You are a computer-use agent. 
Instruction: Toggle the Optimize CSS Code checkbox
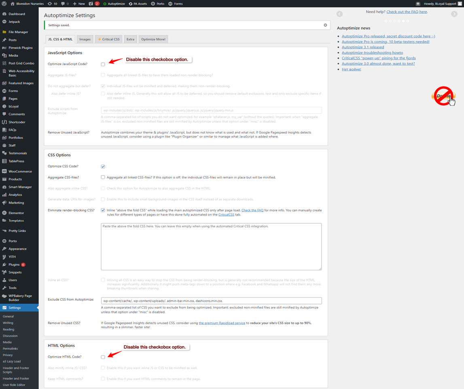point(103,167)
